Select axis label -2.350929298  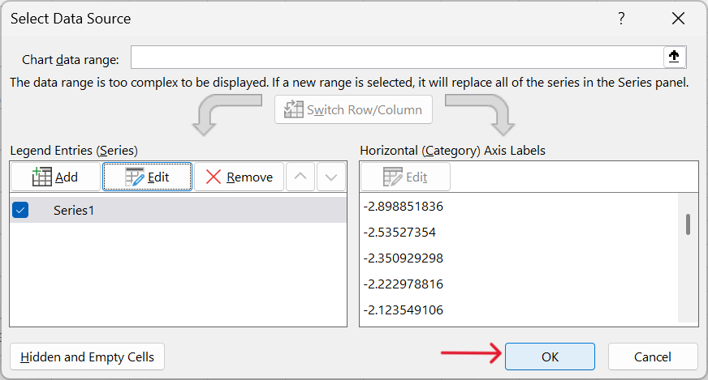[x=404, y=258]
